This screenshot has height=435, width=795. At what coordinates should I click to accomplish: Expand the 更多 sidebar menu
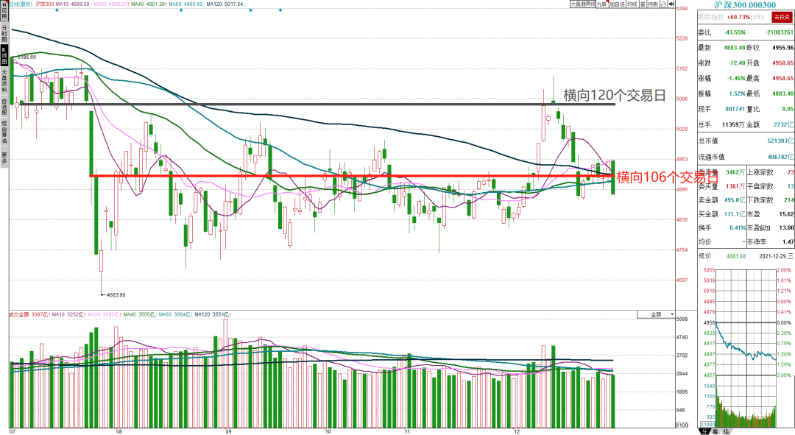4,158
